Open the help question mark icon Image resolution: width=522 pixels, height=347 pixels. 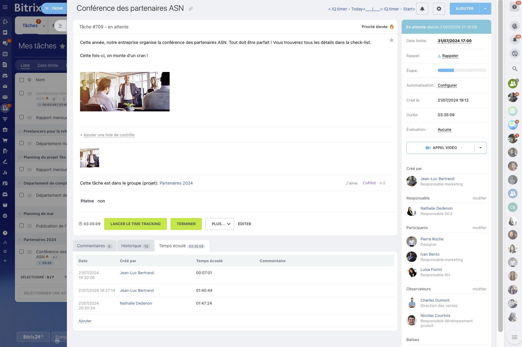pyautogui.click(x=515, y=7)
